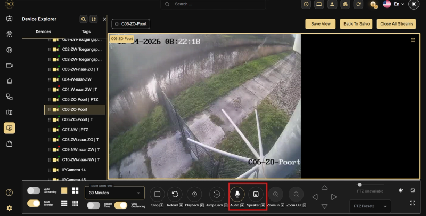Screen dimensions: 426x216
Task: Switch to the Devices tab
Action: point(44,31)
